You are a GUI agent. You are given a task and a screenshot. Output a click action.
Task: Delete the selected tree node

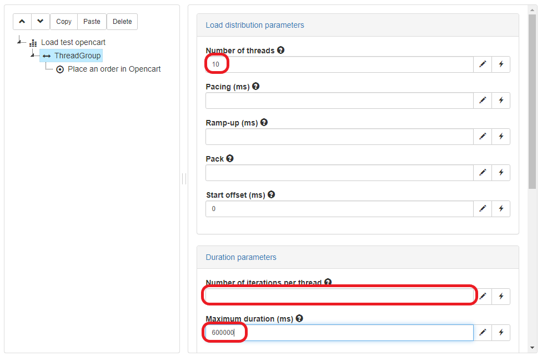tap(122, 21)
